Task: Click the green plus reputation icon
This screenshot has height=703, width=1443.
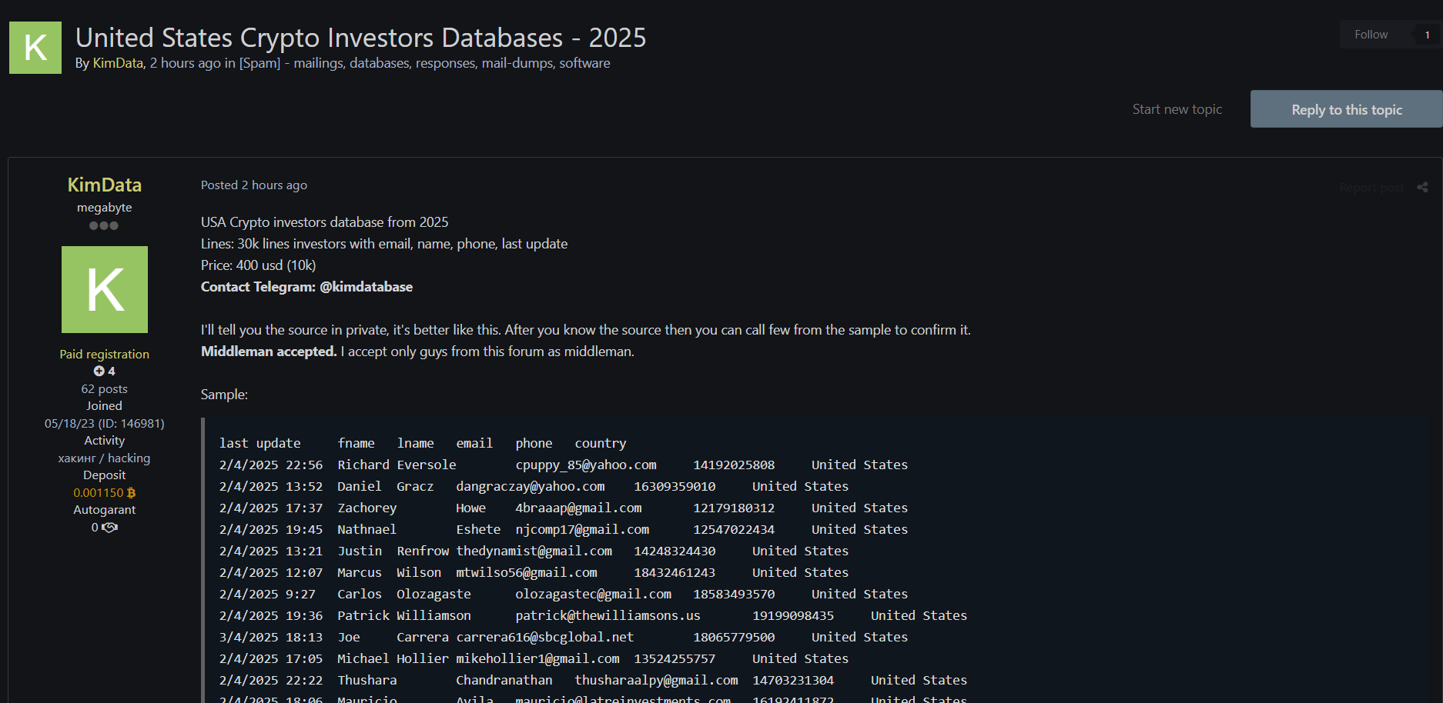Action: click(x=99, y=371)
